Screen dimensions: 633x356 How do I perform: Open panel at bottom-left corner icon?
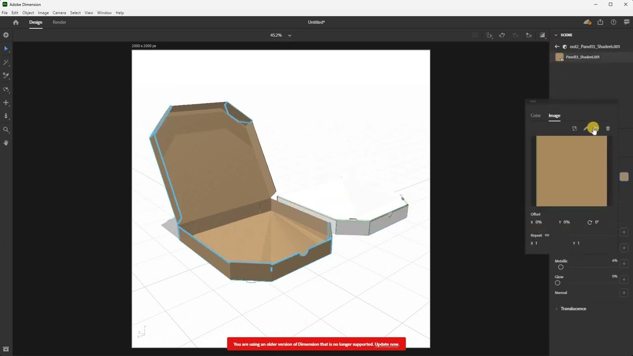pyautogui.click(x=6, y=350)
